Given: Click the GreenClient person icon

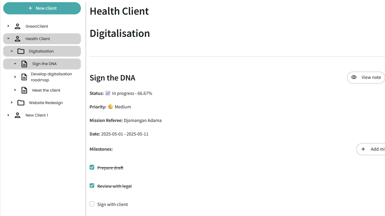Looking at the screenshot, I should coord(17,26).
